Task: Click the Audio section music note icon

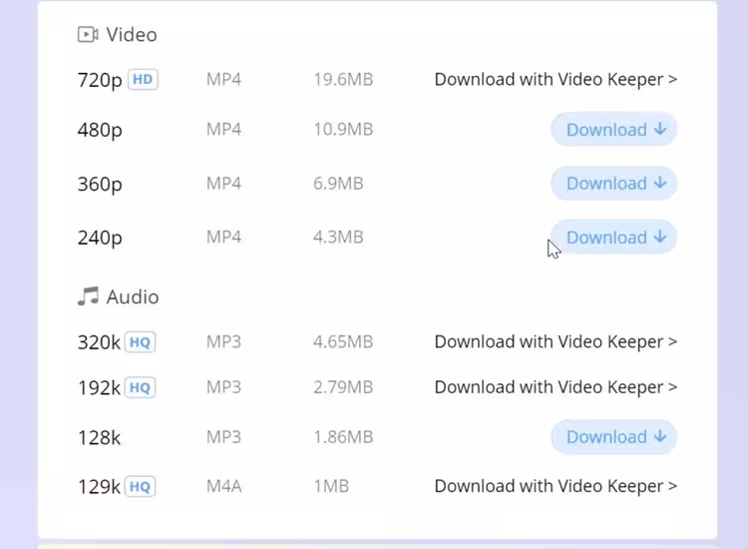Action: coord(89,296)
